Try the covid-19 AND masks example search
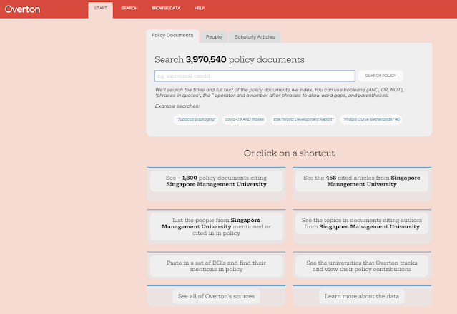Image resolution: width=457 pixels, height=314 pixels. (x=245, y=119)
